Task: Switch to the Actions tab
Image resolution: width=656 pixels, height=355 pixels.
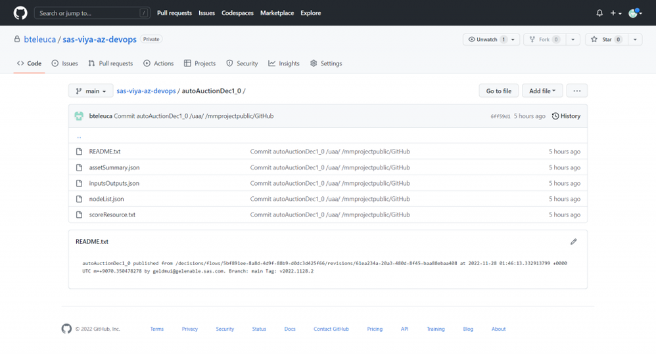Action: pos(158,64)
